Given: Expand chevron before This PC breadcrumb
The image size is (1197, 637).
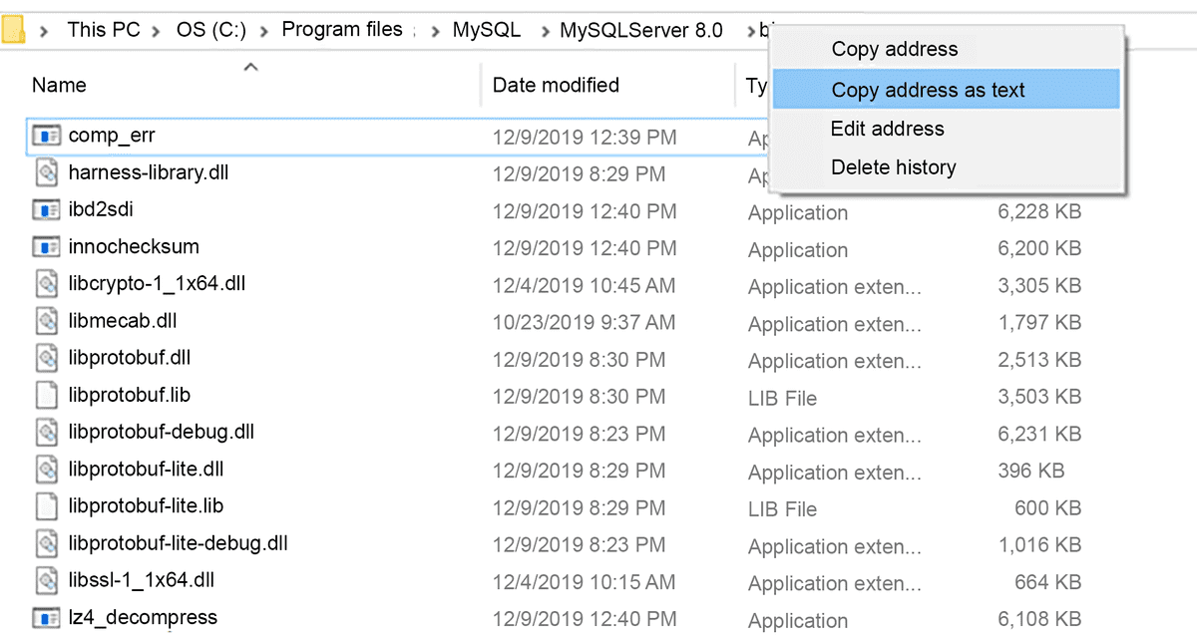Looking at the screenshot, I should tap(44, 31).
